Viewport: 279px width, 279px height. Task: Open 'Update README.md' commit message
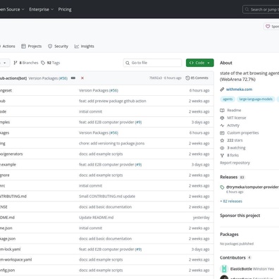tap(97, 218)
